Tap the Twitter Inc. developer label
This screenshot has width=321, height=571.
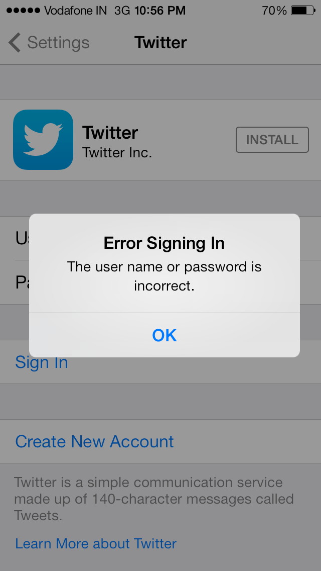point(117,152)
